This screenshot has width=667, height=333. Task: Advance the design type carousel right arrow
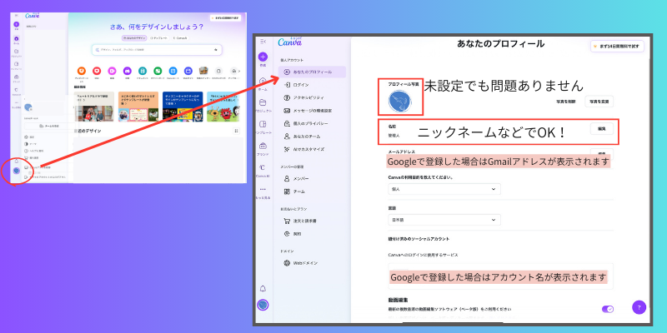(x=239, y=71)
